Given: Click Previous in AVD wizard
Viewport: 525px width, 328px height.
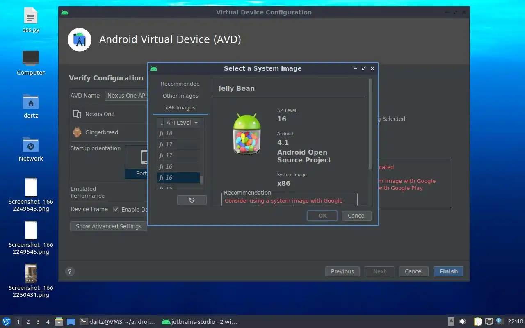Looking at the screenshot, I should [x=342, y=271].
